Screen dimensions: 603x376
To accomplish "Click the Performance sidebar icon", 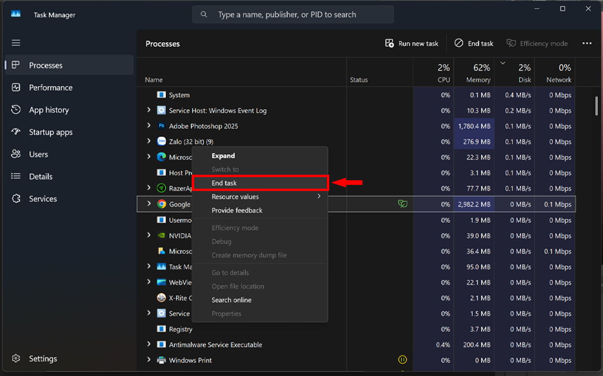I will tap(16, 87).
